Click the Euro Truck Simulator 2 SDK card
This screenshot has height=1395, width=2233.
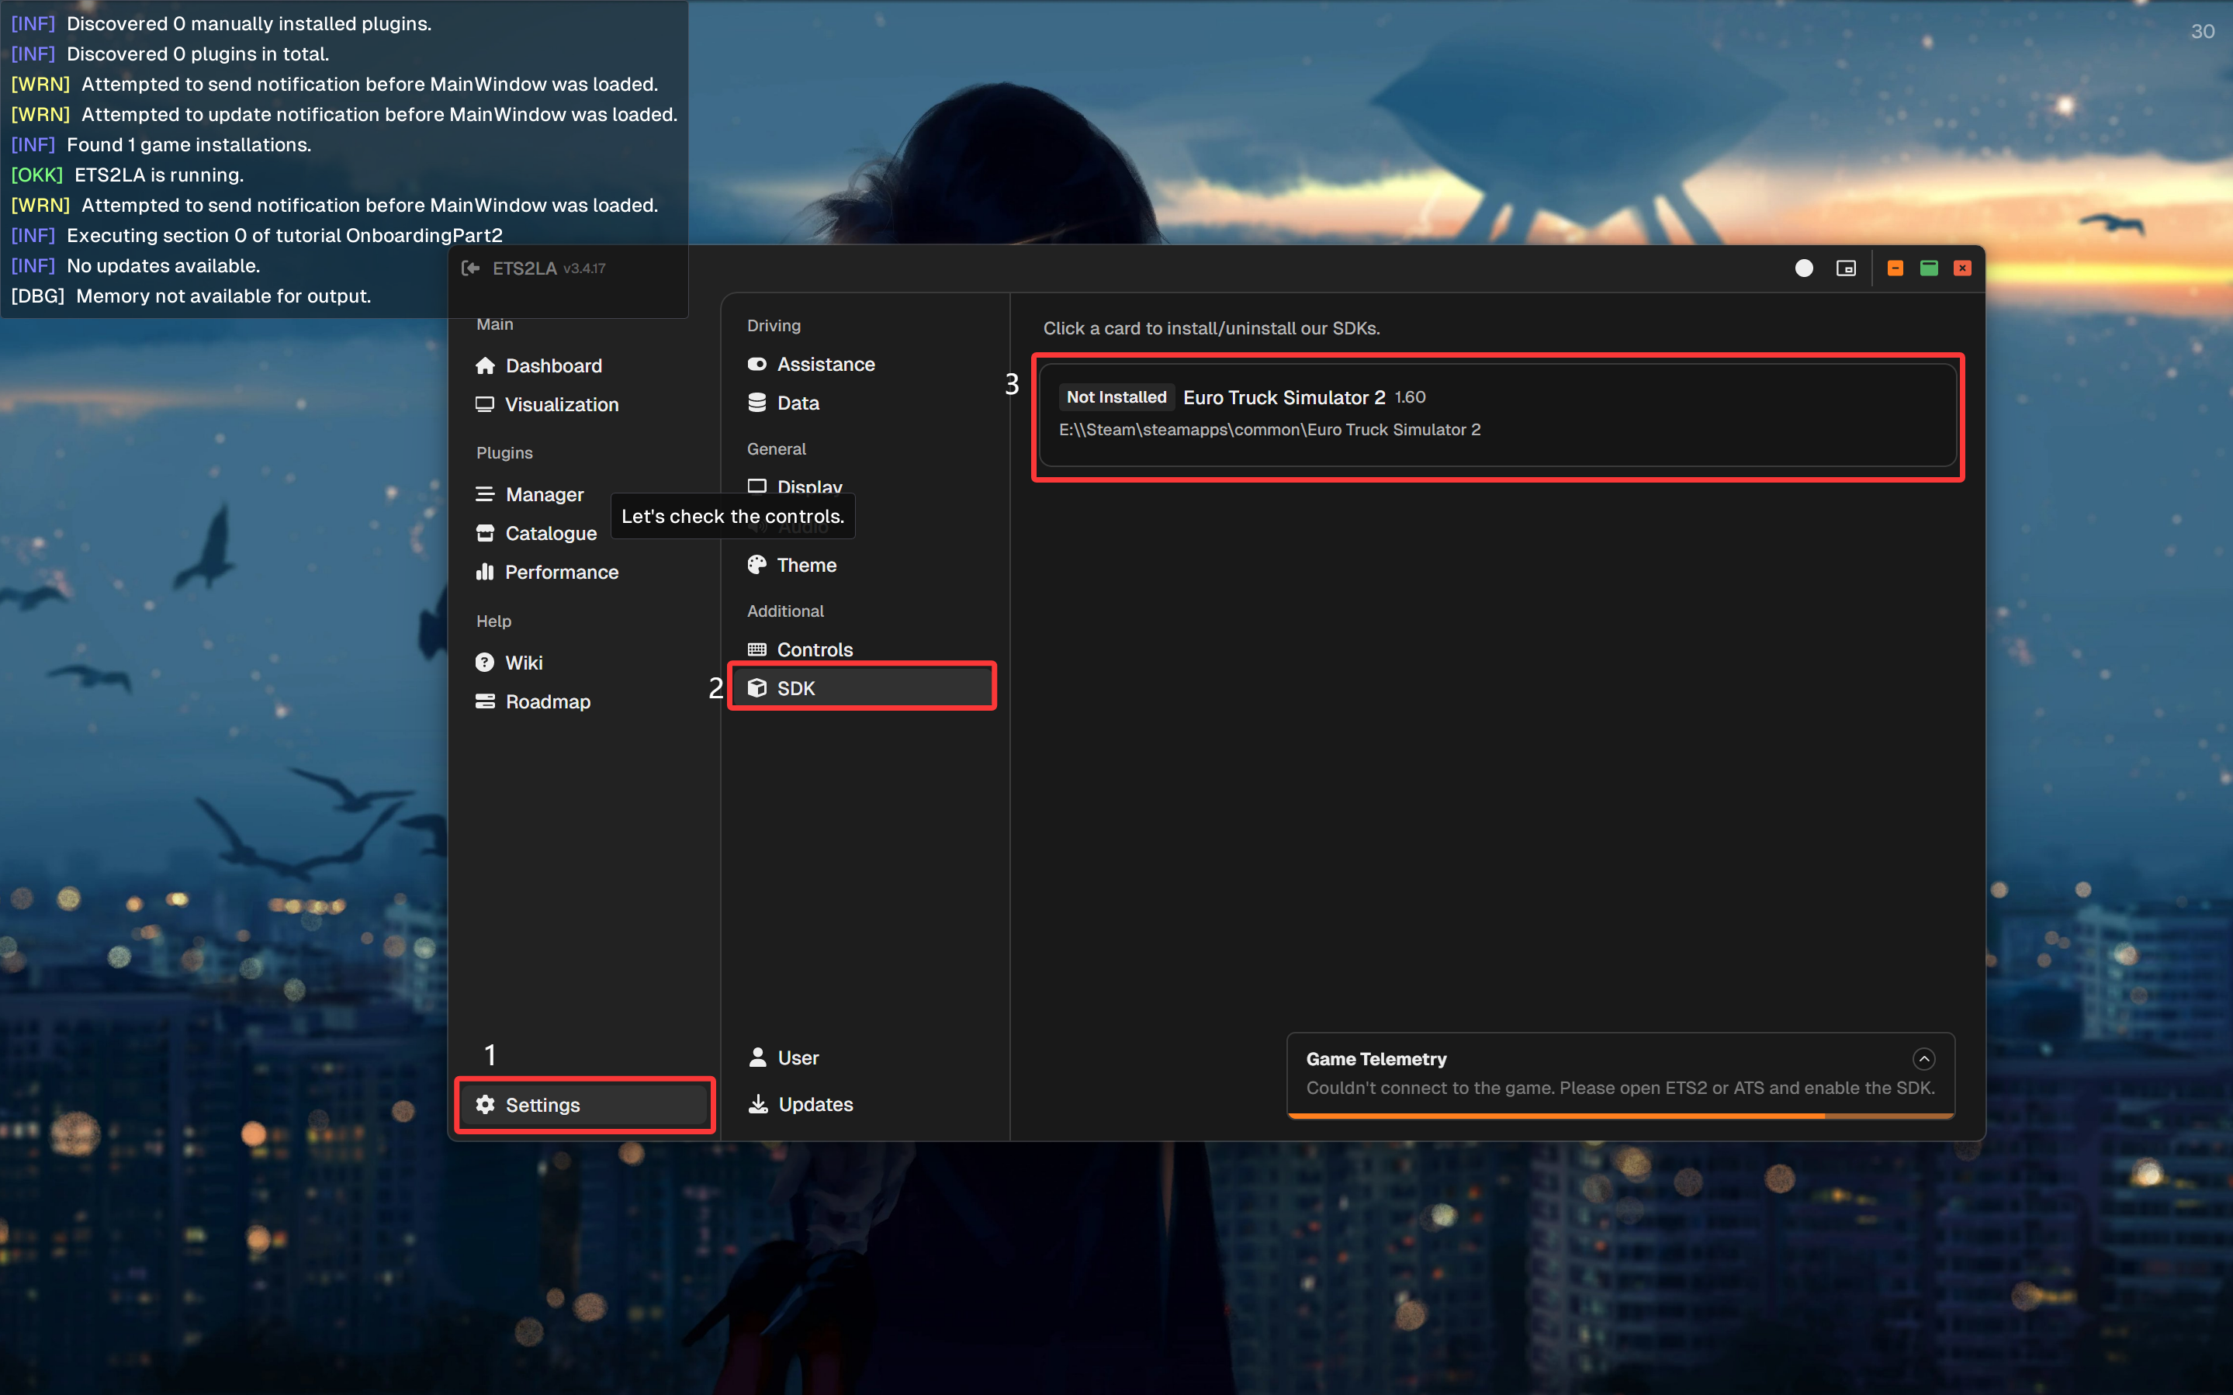(1498, 415)
